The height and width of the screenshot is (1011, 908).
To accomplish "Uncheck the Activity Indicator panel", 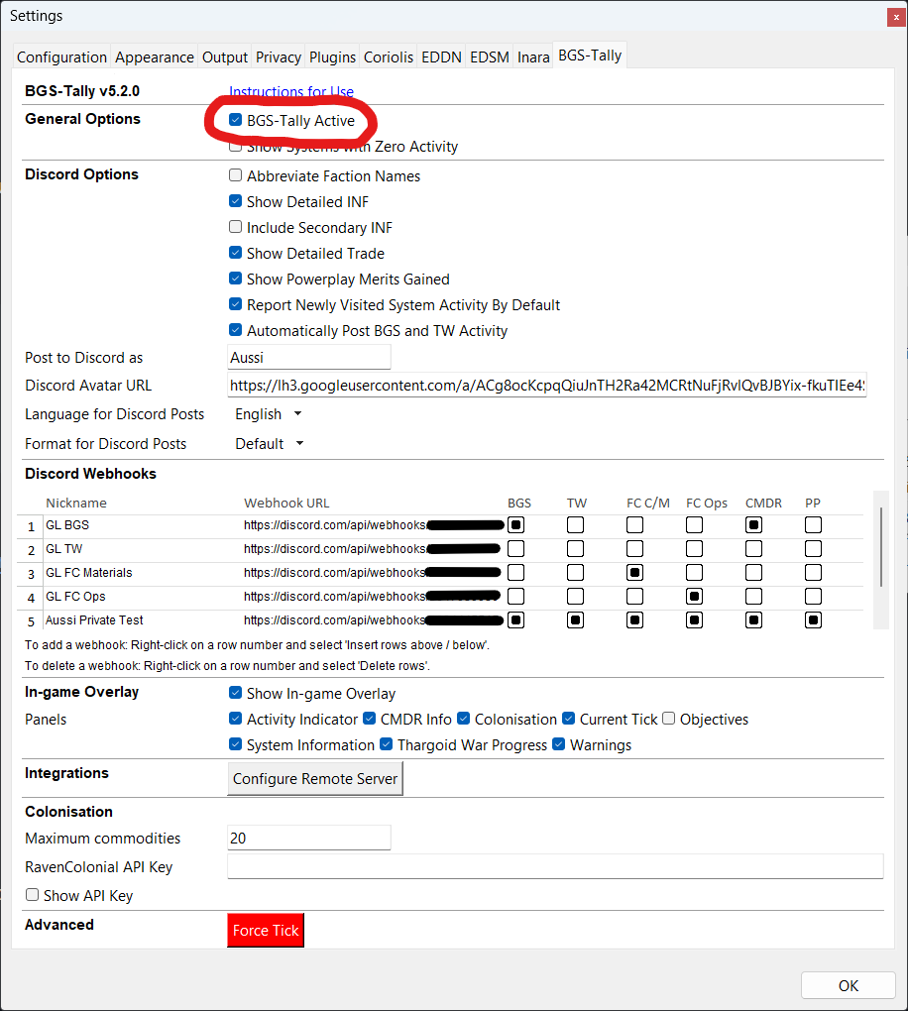I will point(235,719).
